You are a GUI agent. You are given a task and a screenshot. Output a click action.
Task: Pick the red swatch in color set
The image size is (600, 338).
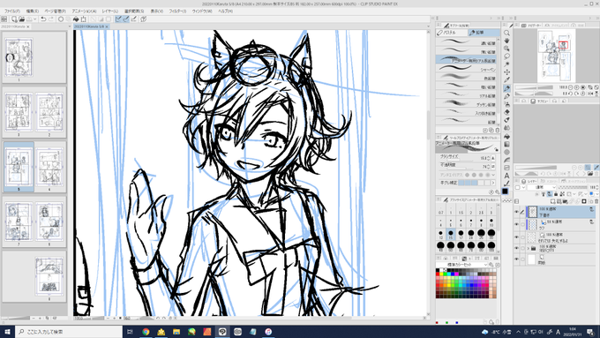pos(439,274)
